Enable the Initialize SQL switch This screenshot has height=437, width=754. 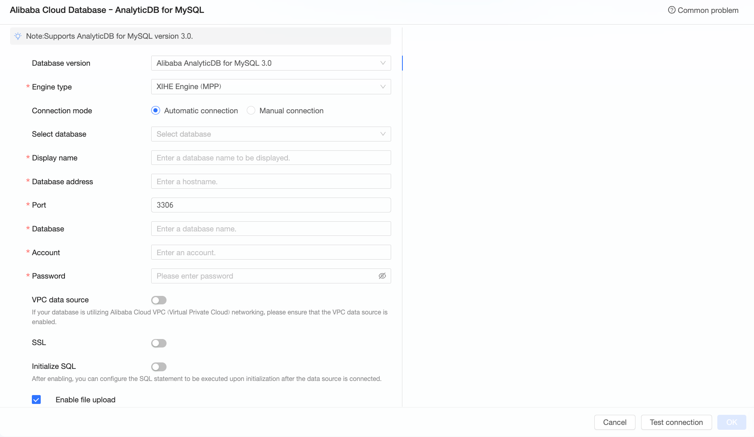coord(159,367)
